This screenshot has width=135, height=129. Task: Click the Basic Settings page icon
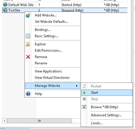click(28, 36)
